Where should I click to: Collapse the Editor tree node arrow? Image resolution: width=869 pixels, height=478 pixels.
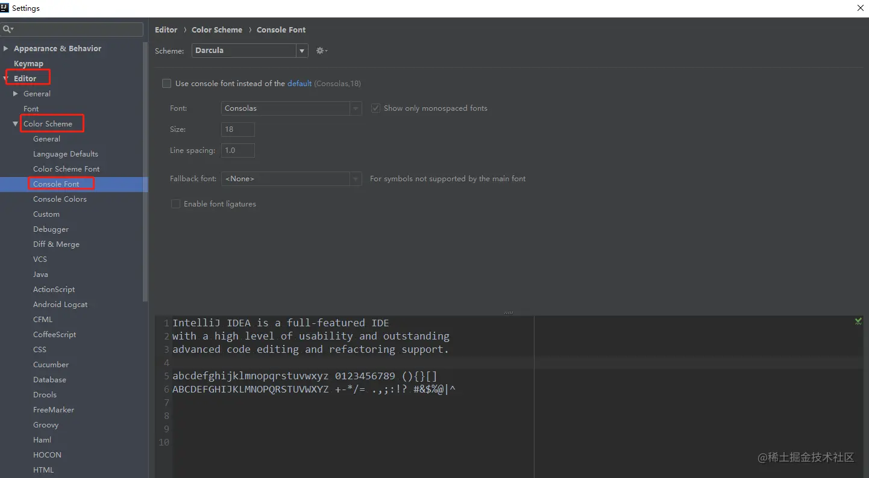(6, 78)
